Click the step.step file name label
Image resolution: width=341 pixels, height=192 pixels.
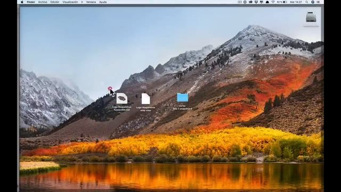pos(145,109)
